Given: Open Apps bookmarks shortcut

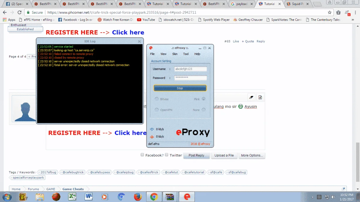Looking at the screenshot, I should (9, 20).
